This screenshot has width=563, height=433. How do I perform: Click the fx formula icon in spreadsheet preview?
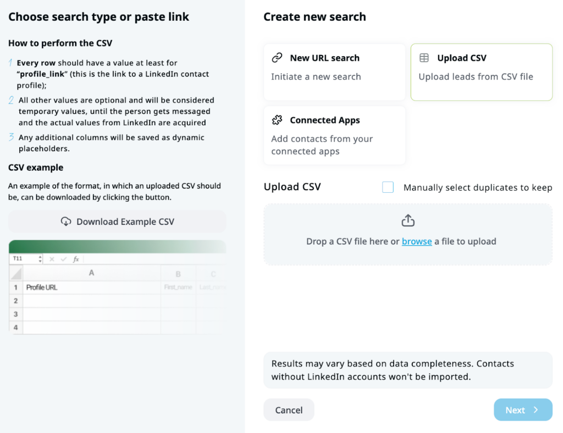coord(76,259)
